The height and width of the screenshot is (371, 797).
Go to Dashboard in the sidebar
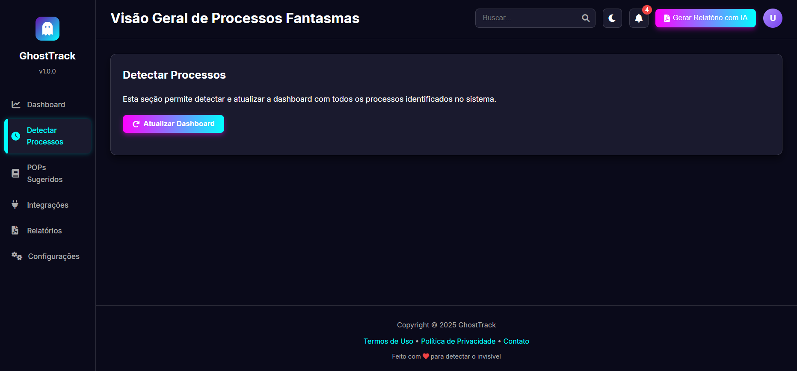tap(46, 105)
